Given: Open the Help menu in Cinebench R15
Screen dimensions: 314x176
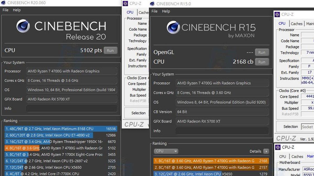Looking at the screenshot, I should click(166, 11).
